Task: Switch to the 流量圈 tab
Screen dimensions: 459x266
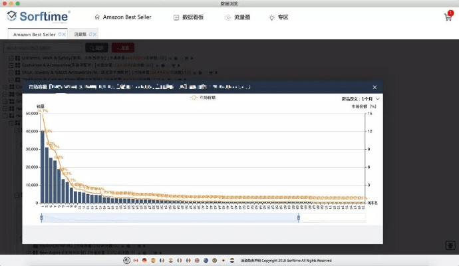Action: point(80,34)
